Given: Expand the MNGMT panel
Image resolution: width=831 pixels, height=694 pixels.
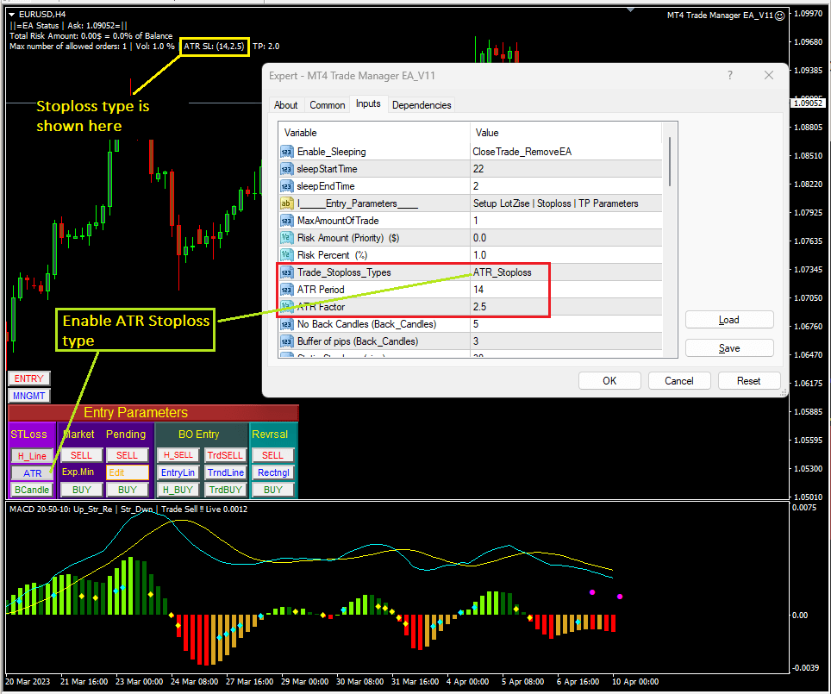Looking at the screenshot, I should (x=28, y=396).
